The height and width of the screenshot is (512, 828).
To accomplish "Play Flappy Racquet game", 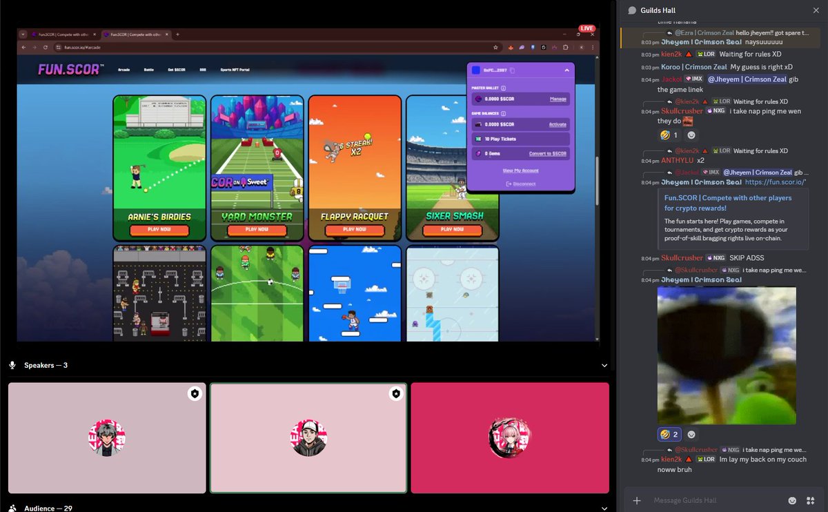I will (x=355, y=229).
